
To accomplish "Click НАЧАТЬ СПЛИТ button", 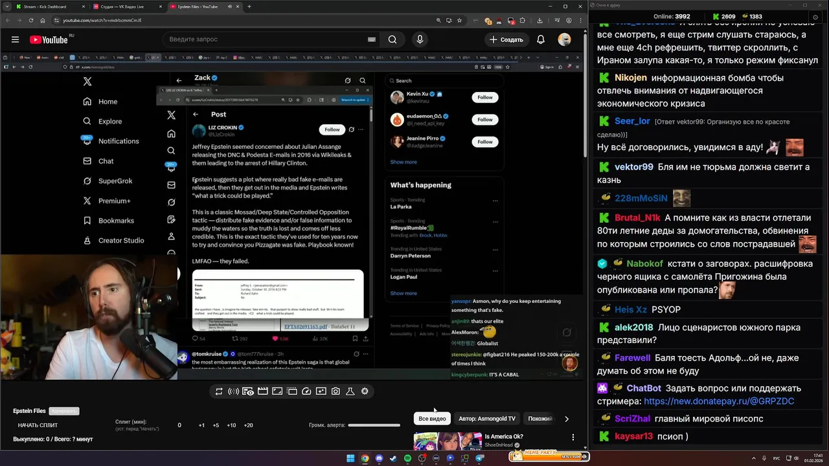I will tap(38, 425).
